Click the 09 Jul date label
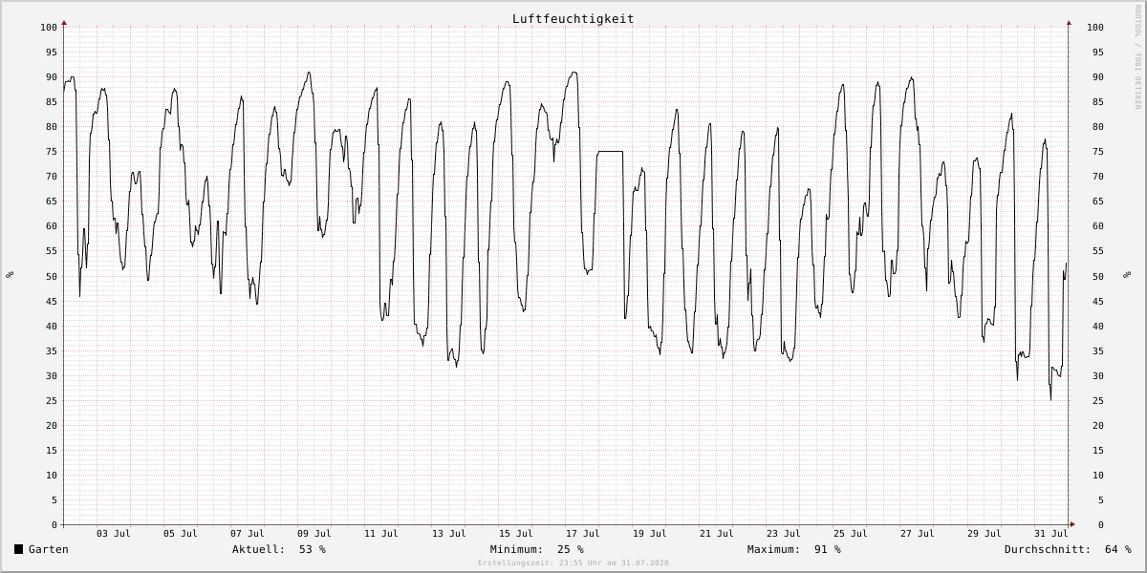Viewport: 1147px width, 573px height. click(x=314, y=534)
